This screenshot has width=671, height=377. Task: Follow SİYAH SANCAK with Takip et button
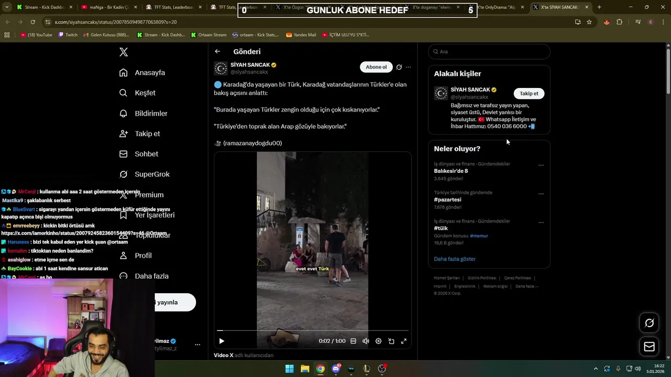[529, 93]
